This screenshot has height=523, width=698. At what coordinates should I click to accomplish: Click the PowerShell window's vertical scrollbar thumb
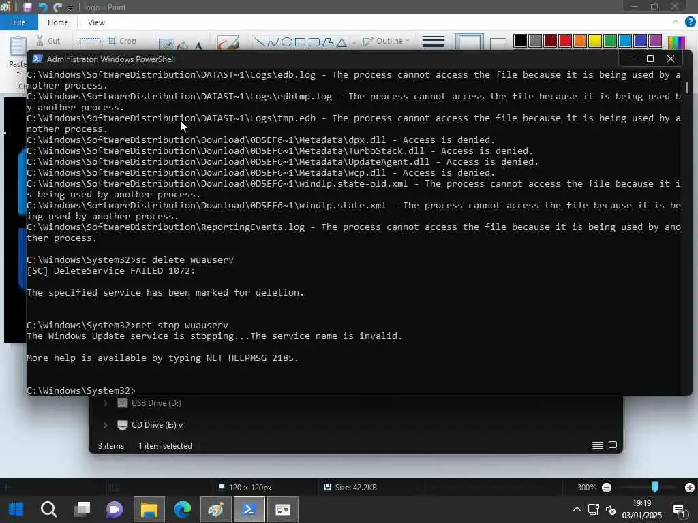tap(687, 88)
